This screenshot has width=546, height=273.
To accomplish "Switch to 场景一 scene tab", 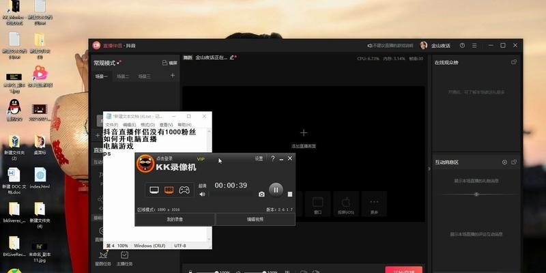I will click(x=101, y=76).
